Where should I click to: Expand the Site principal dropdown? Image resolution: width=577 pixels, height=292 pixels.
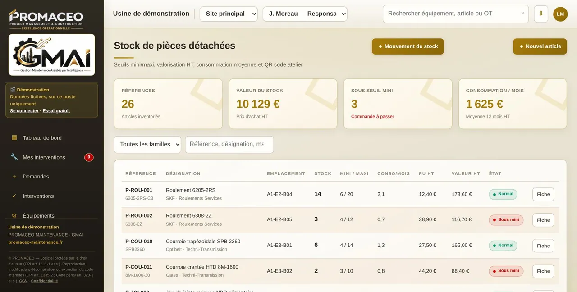[x=229, y=14]
